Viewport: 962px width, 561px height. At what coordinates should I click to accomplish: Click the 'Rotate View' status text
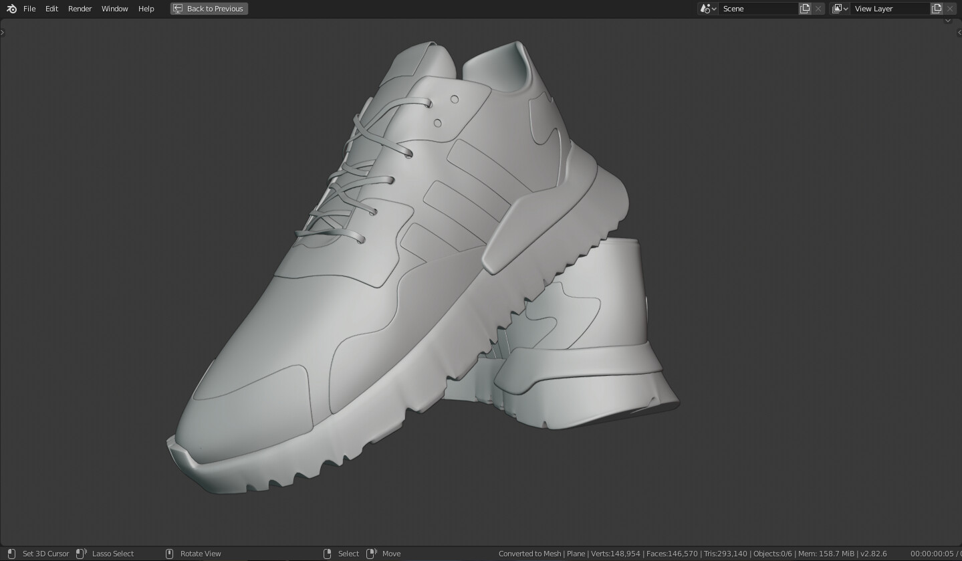[x=201, y=554]
